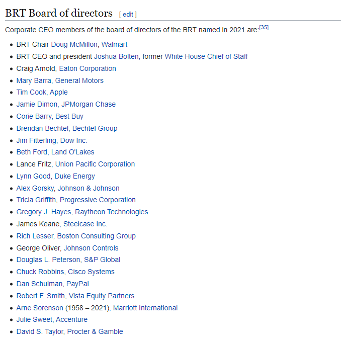Click the BRT Board of directors heading
The width and height of the screenshot is (341, 343).
click(x=59, y=13)
